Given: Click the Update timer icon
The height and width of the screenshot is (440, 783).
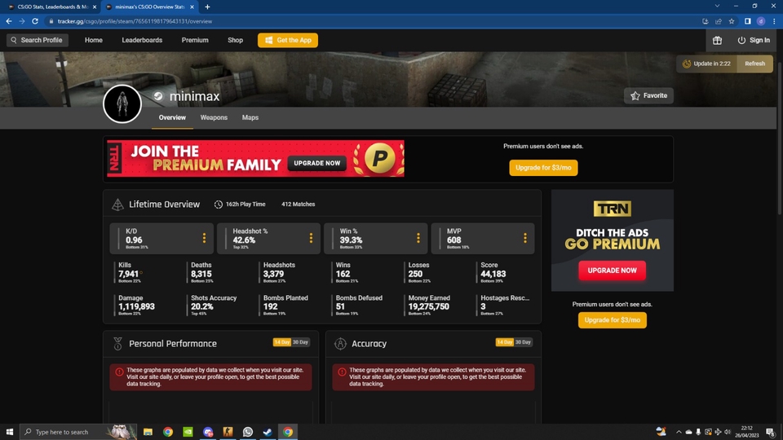Looking at the screenshot, I should 687,64.
